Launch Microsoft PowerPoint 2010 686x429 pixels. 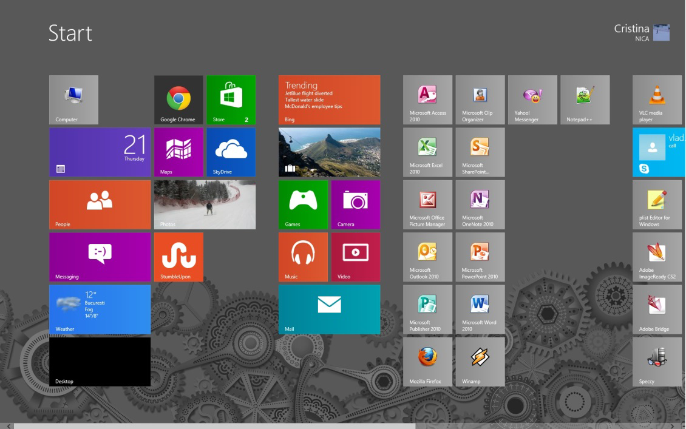click(480, 257)
